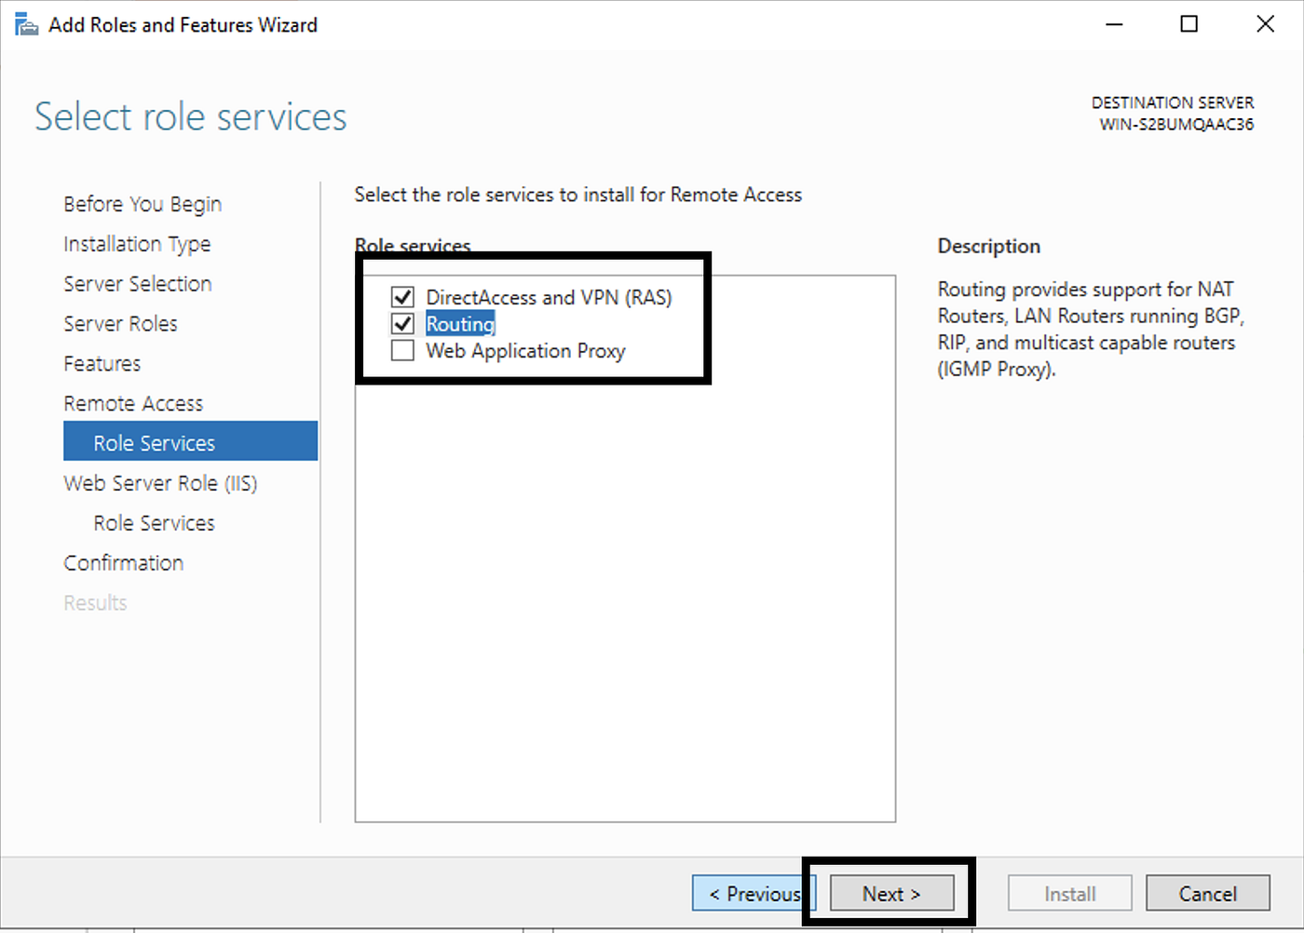Enable Web Application Proxy
This screenshot has height=933, width=1304.
pyautogui.click(x=402, y=350)
